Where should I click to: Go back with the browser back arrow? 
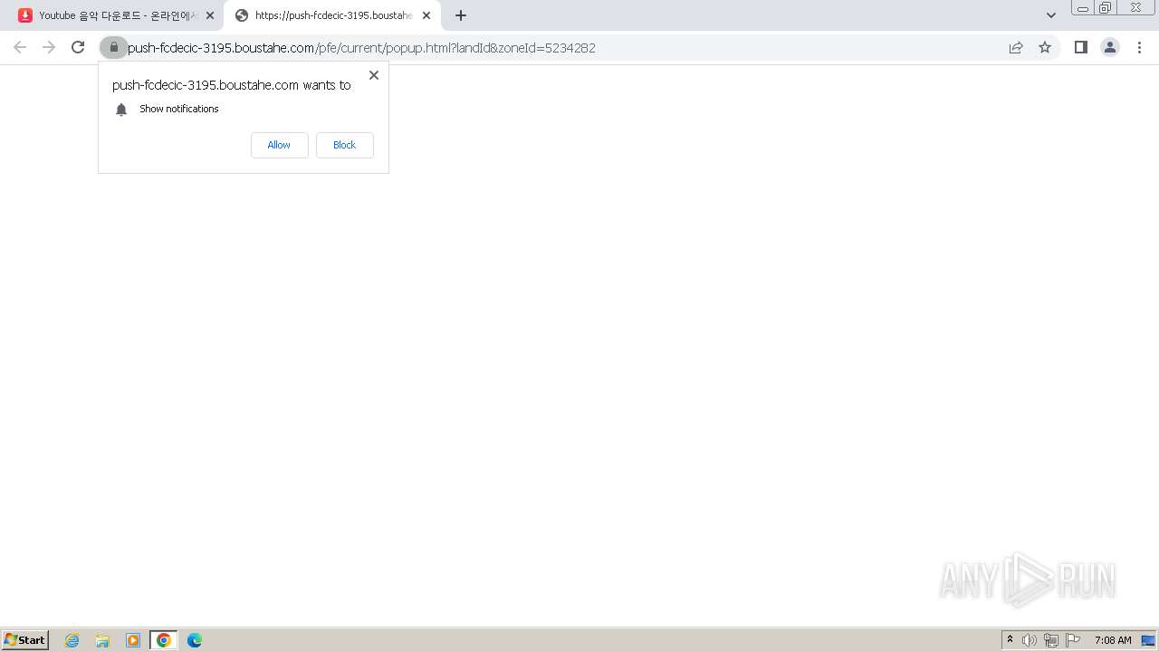[20, 47]
